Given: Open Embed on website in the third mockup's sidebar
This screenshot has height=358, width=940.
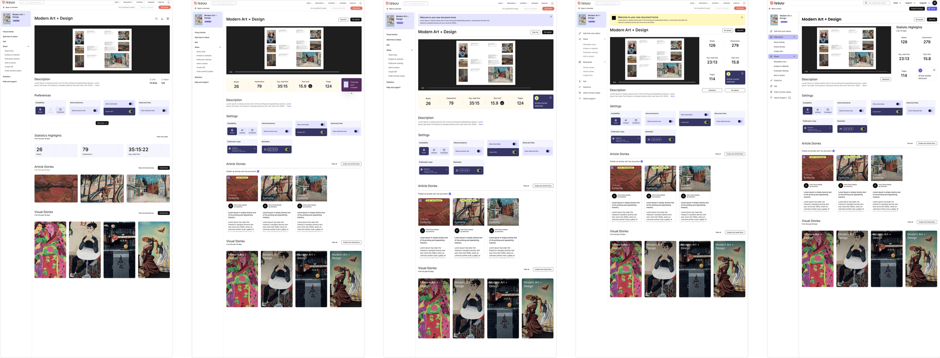Looking at the screenshot, I should coord(396,59).
